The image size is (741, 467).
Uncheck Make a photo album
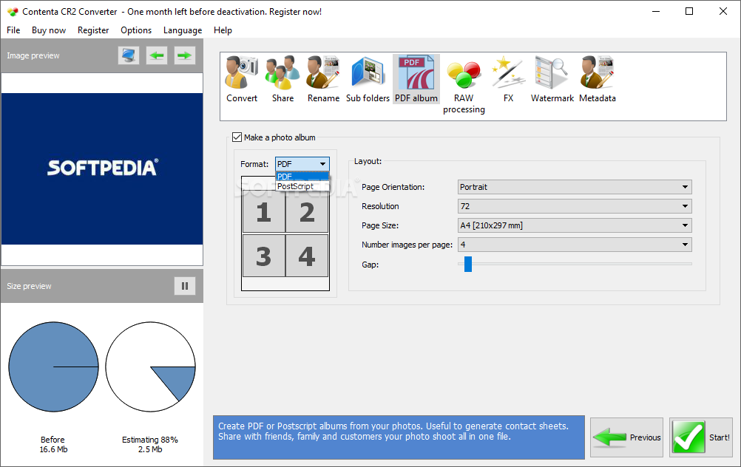point(237,137)
